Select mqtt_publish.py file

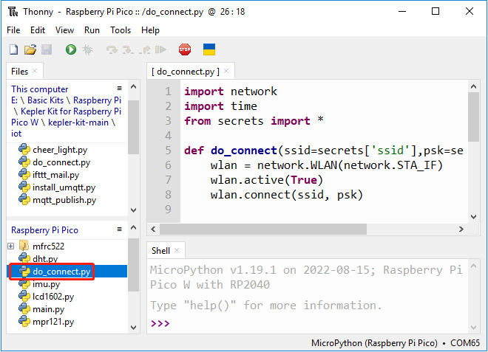(64, 200)
